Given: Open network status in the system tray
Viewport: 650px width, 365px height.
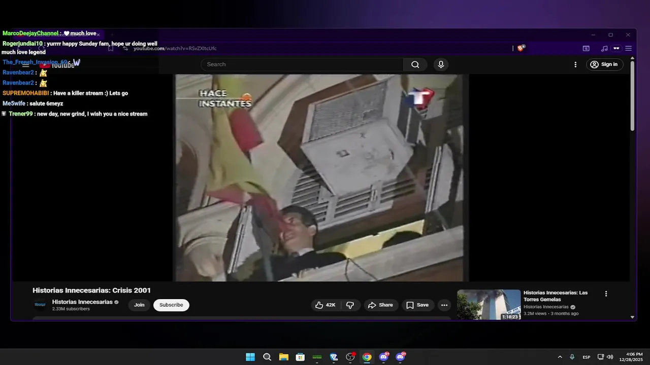Looking at the screenshot, I should 601,357.
